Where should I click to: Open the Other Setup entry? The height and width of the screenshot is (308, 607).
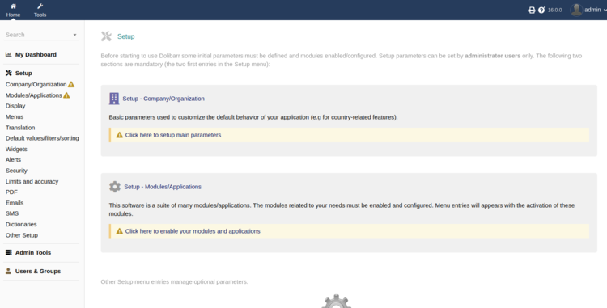coord(22,235)
